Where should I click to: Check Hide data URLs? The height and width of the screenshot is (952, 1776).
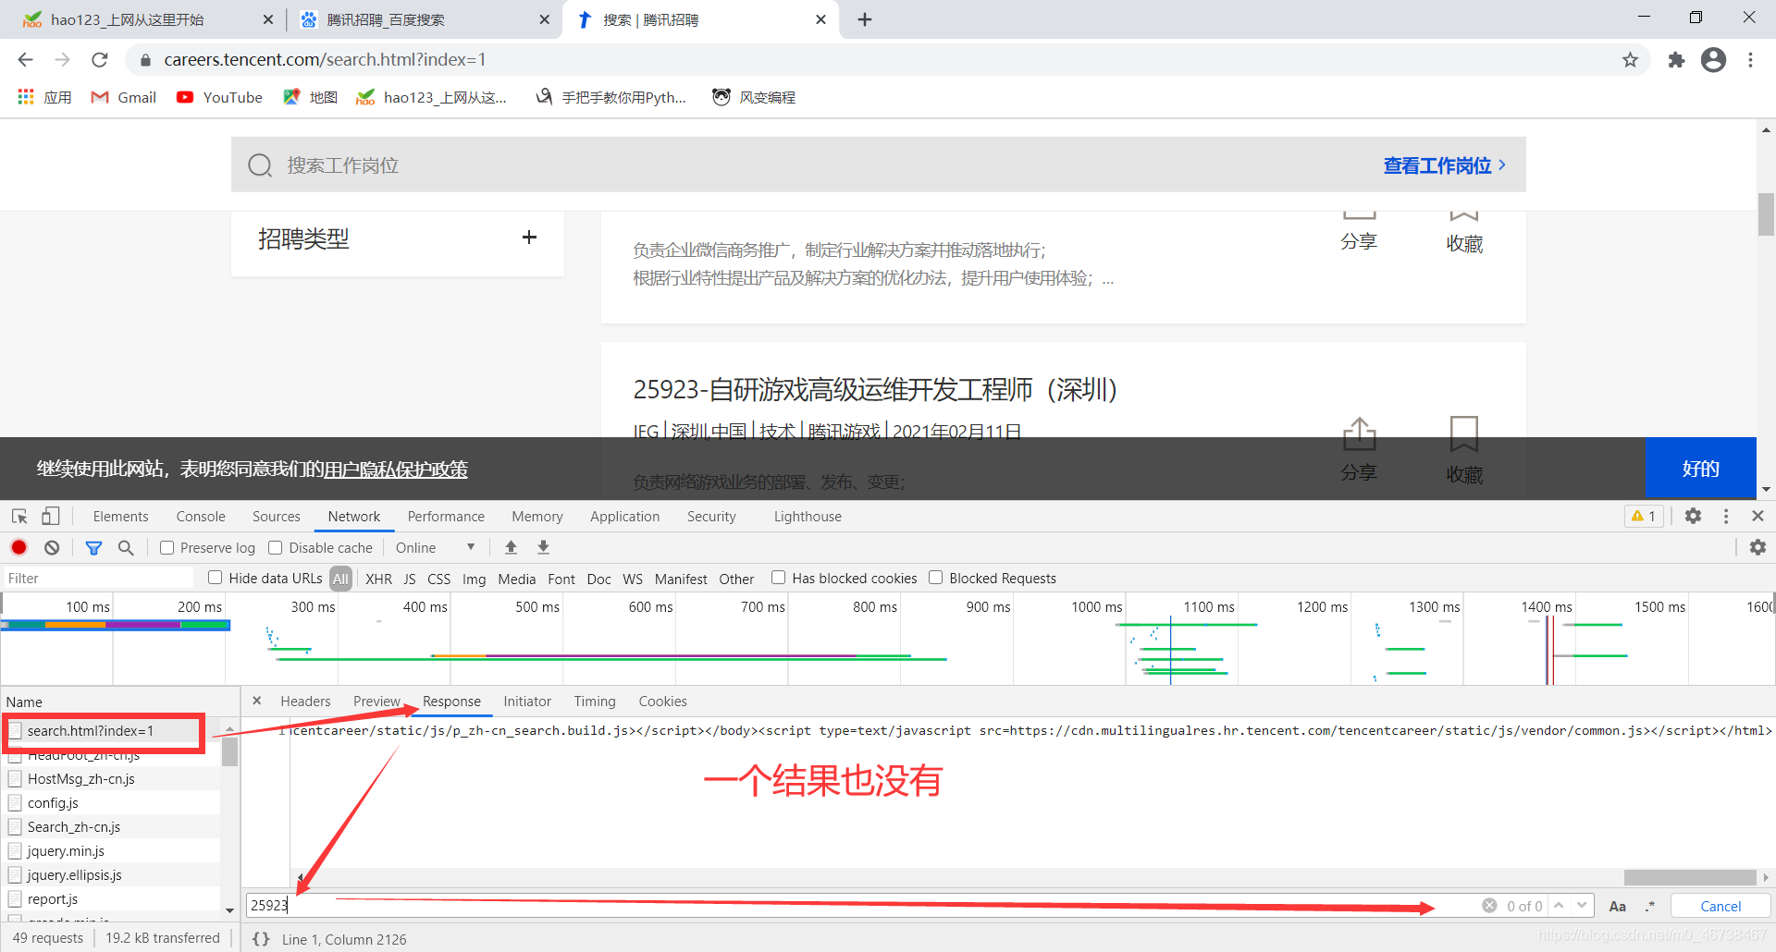(x=216, y=578)
